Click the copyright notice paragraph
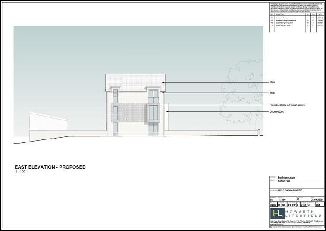This screenshot has width=326, height=231. coord(297,7)
